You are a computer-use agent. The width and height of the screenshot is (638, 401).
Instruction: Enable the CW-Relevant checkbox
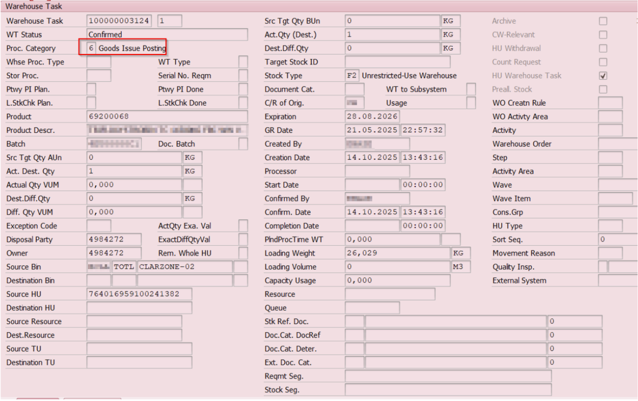click(x=603, y=35)
